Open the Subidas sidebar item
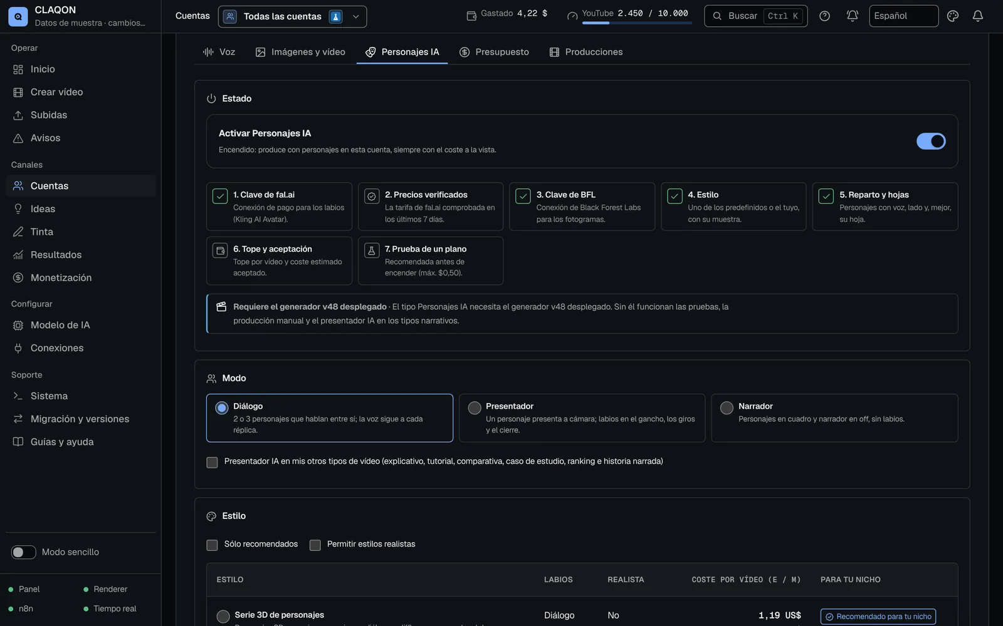This screenshot has height=626, width=1003. [x=80, y=115]
